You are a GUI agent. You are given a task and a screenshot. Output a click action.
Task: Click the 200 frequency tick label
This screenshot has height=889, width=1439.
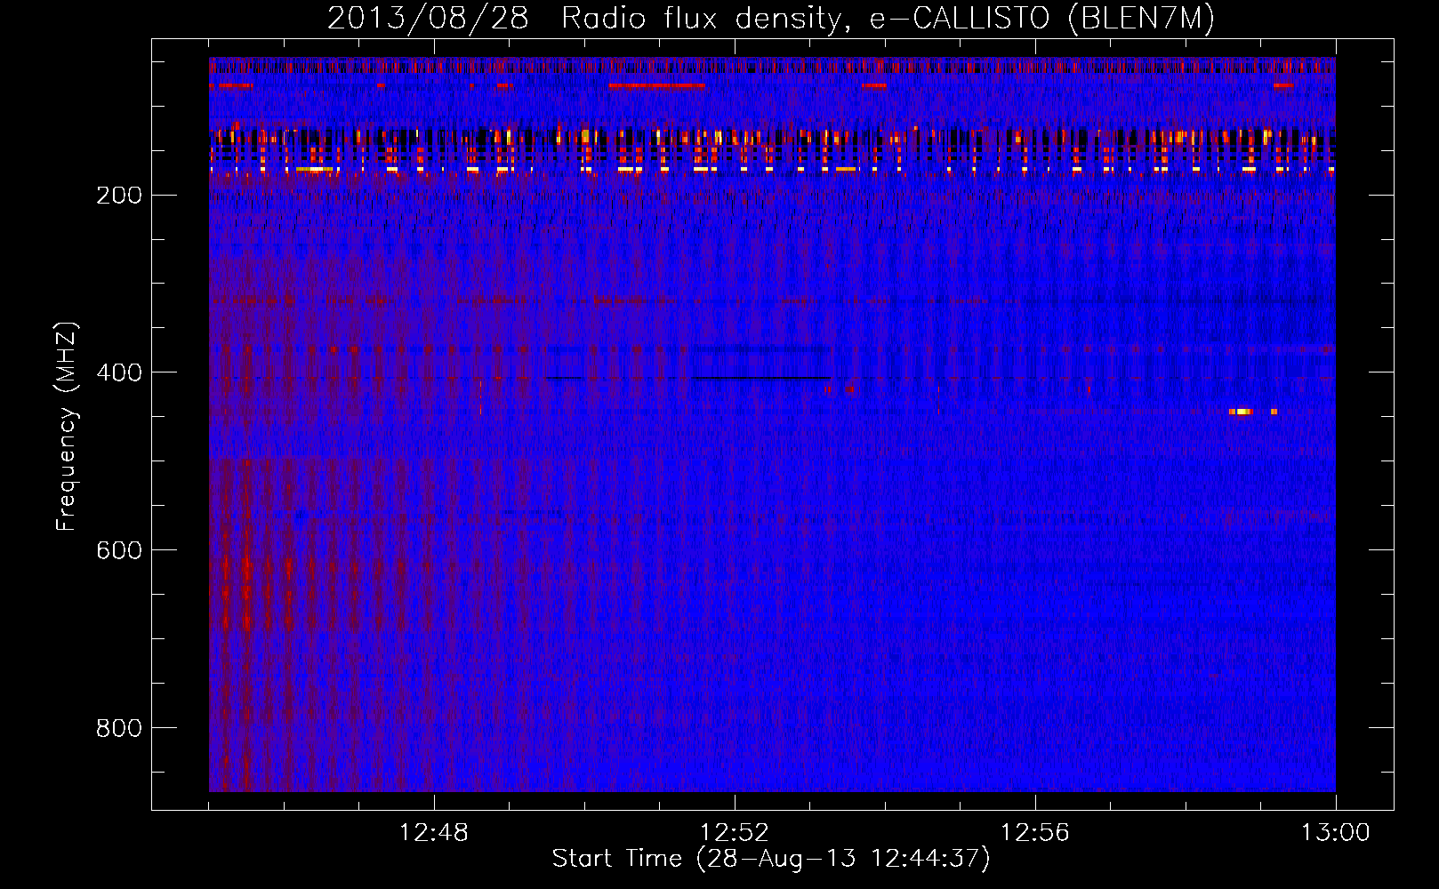[x=119, y=195]
